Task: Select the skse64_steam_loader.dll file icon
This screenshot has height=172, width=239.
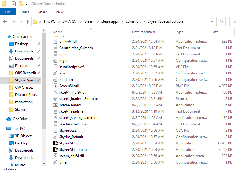Action: click(56, 118)
